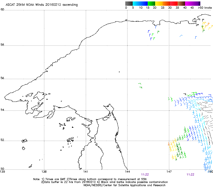Click 'NOAA/NESDIS/Center for Satellite Applications and Research' credit line

[x=124, y=185]
